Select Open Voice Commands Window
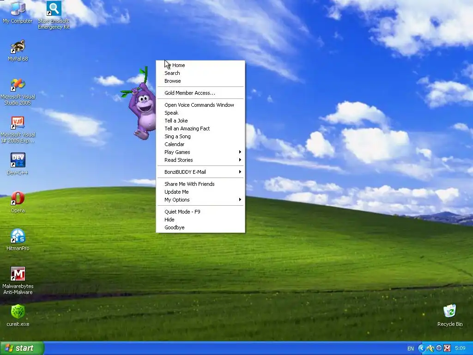This screenshot has height=355, width=473. pos(200,105)
